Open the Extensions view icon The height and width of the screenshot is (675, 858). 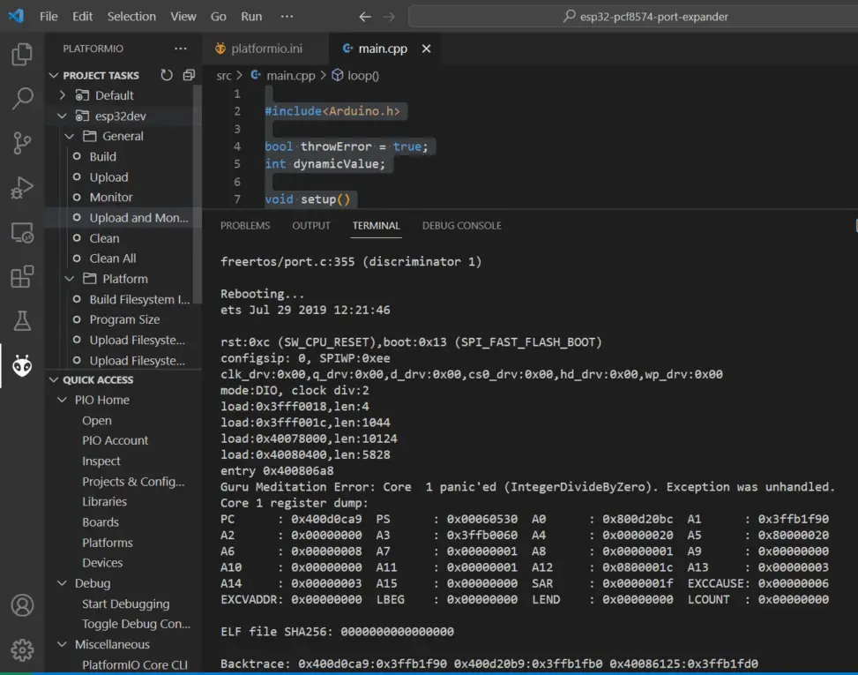click(22, 276)
